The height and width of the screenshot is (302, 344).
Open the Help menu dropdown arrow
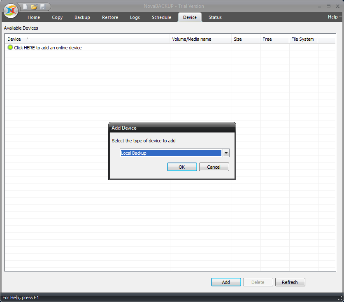(x=340, y=17)
